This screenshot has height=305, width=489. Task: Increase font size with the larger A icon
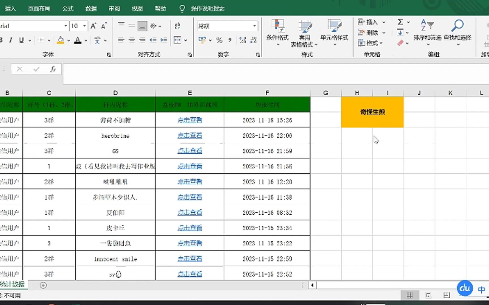93,26
